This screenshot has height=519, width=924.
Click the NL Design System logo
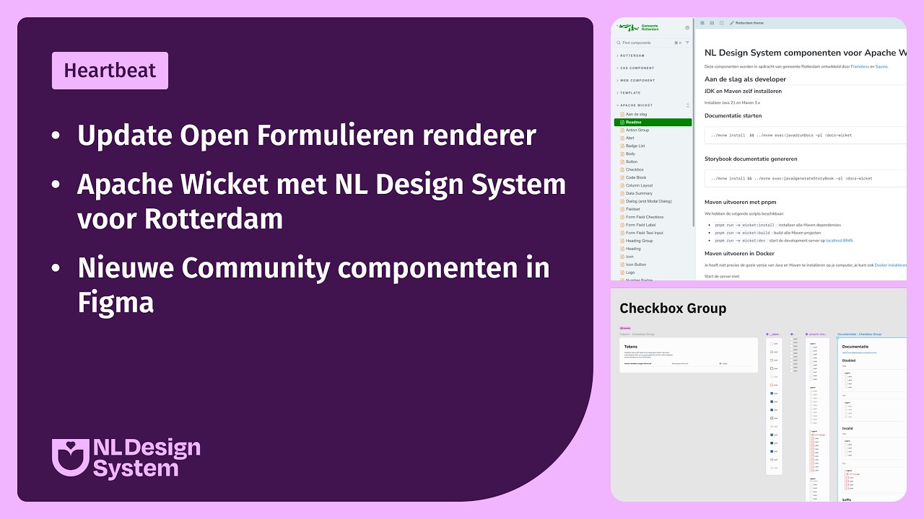click(x=126, y=458)
